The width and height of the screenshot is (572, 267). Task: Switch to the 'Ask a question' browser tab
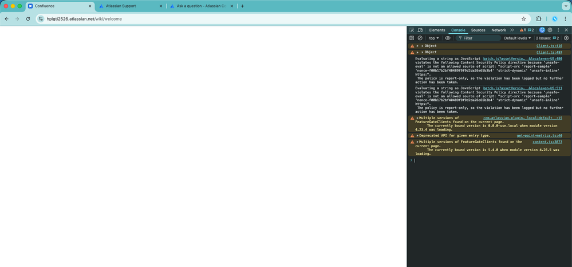[x=200, y=6]
